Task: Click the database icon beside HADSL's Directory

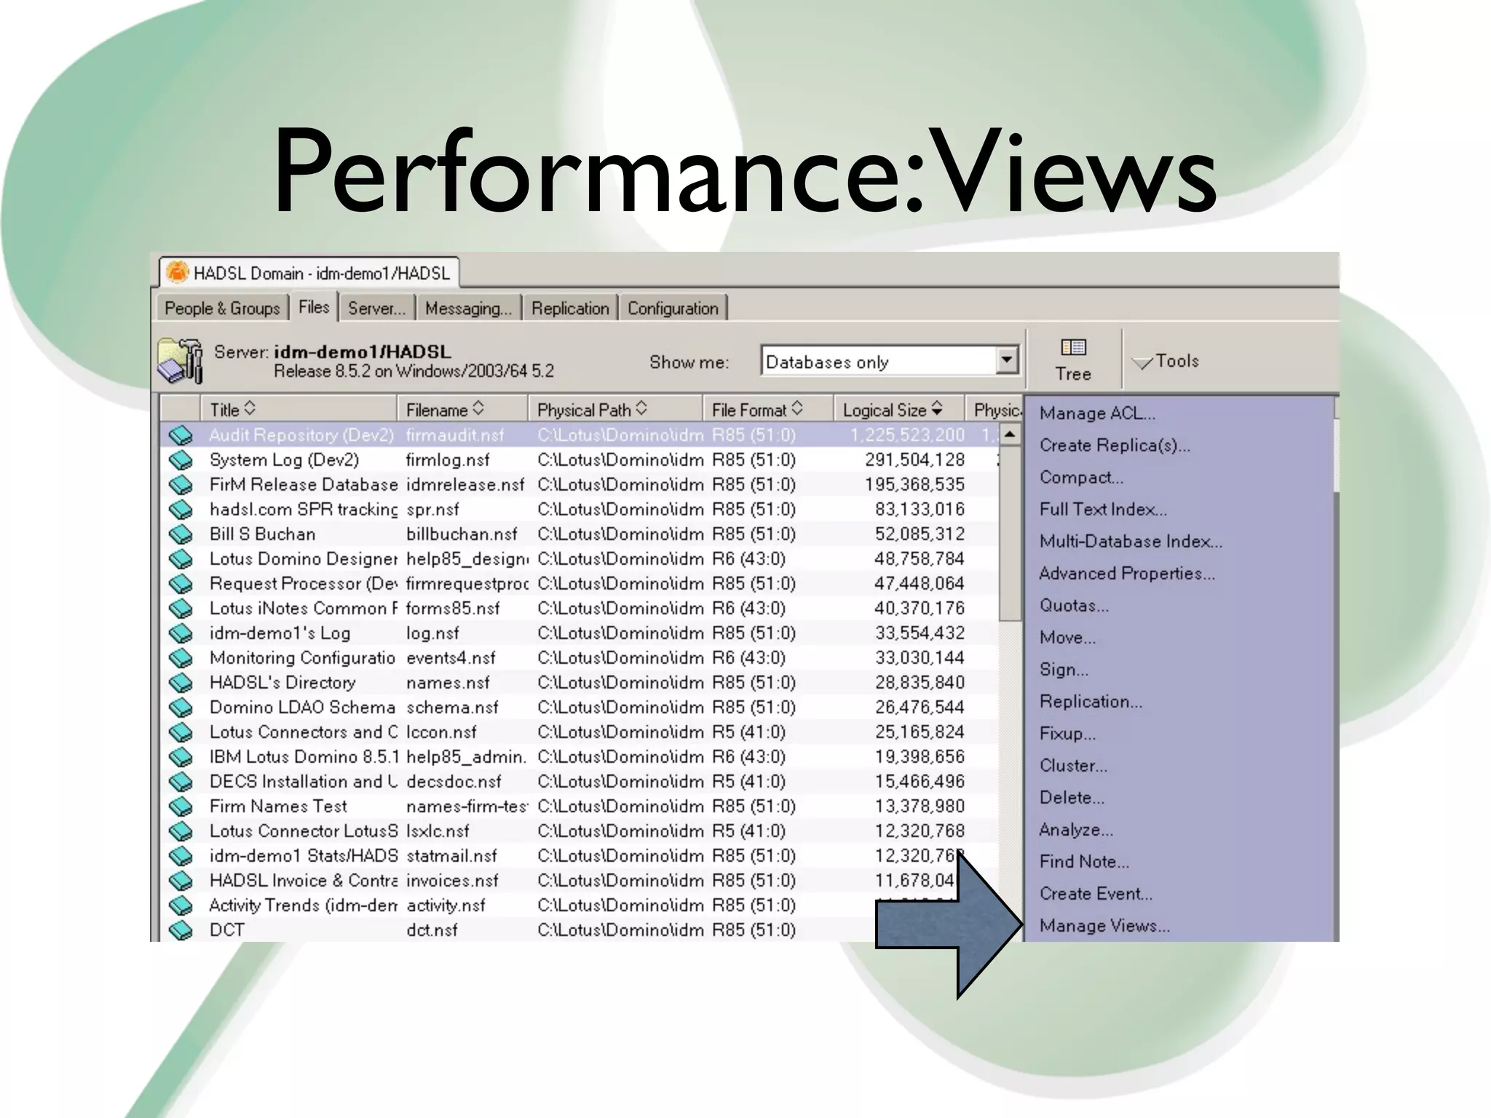Action: (181, 683)
